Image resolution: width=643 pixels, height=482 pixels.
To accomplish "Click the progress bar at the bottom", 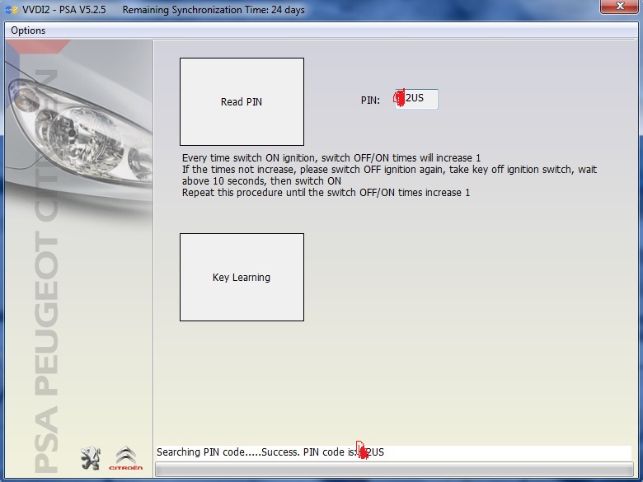I will 394,470.
